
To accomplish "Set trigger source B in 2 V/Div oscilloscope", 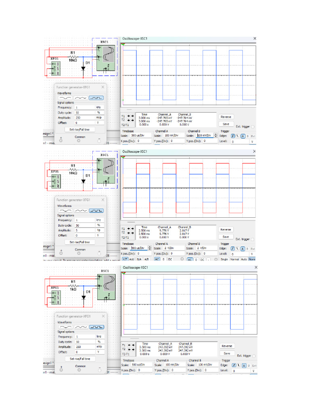I will click(x=247, y=248).
